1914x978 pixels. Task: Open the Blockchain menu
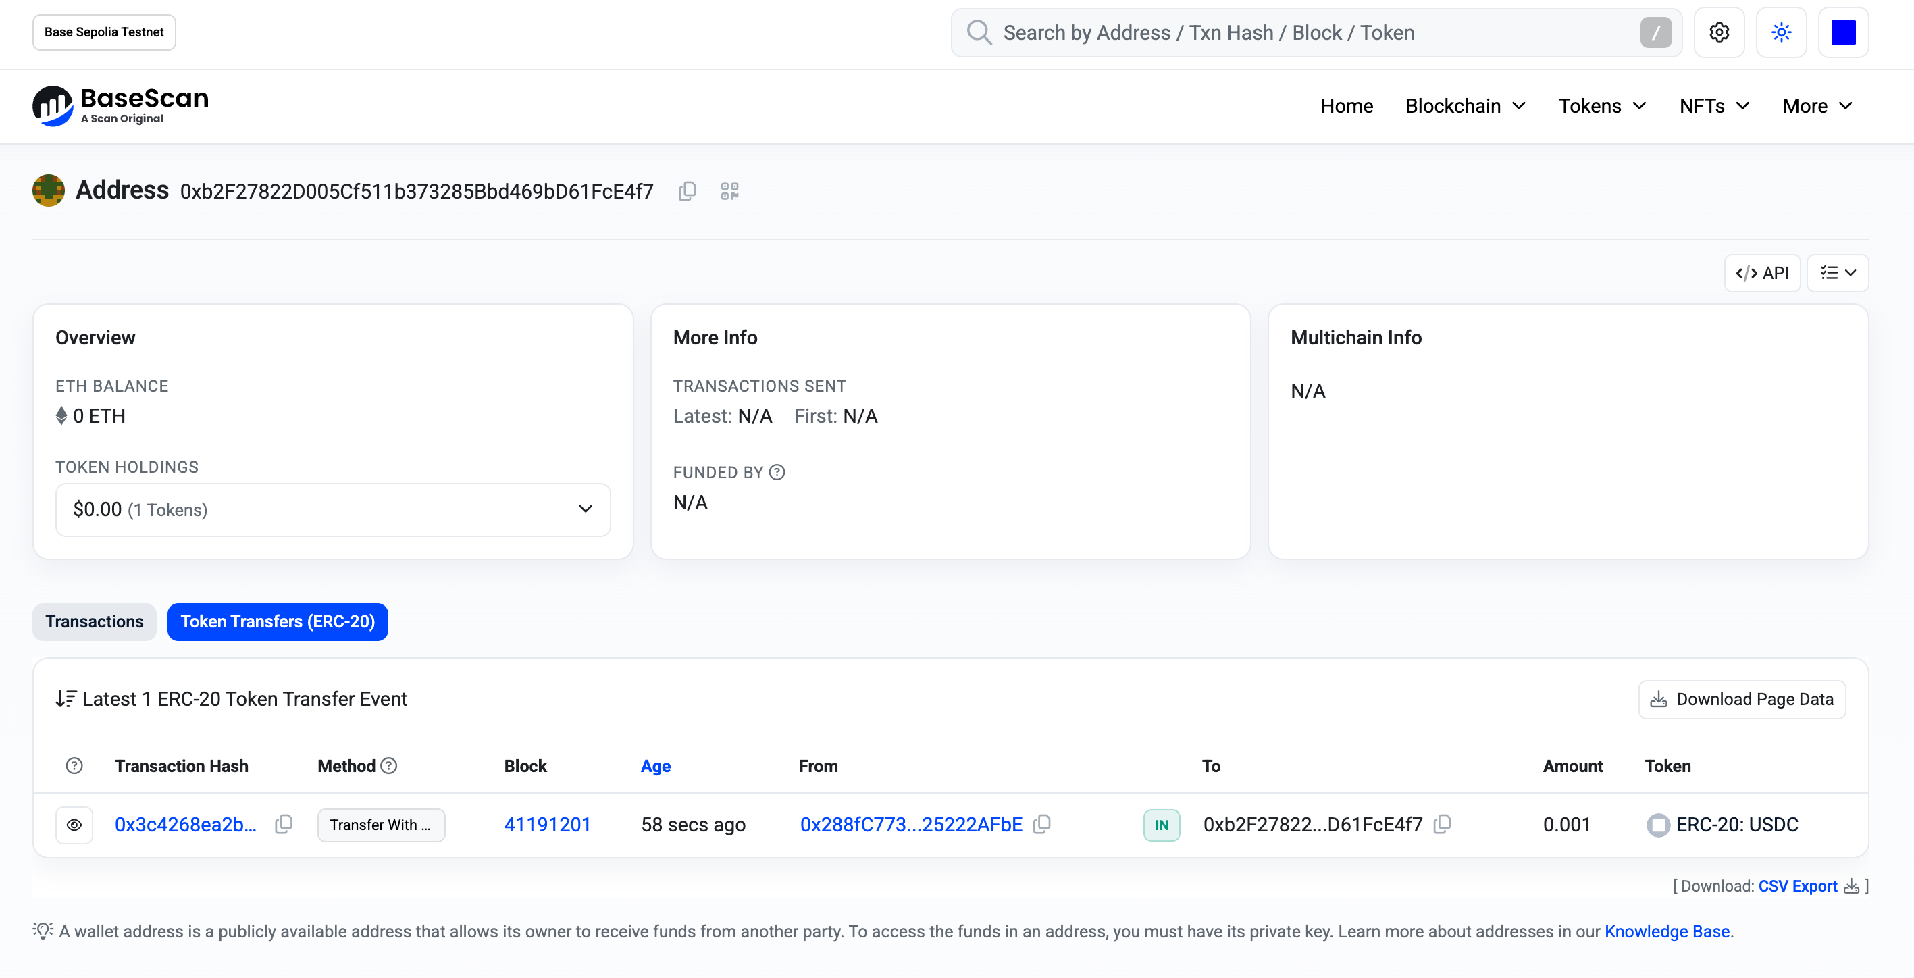point(1466,106)
